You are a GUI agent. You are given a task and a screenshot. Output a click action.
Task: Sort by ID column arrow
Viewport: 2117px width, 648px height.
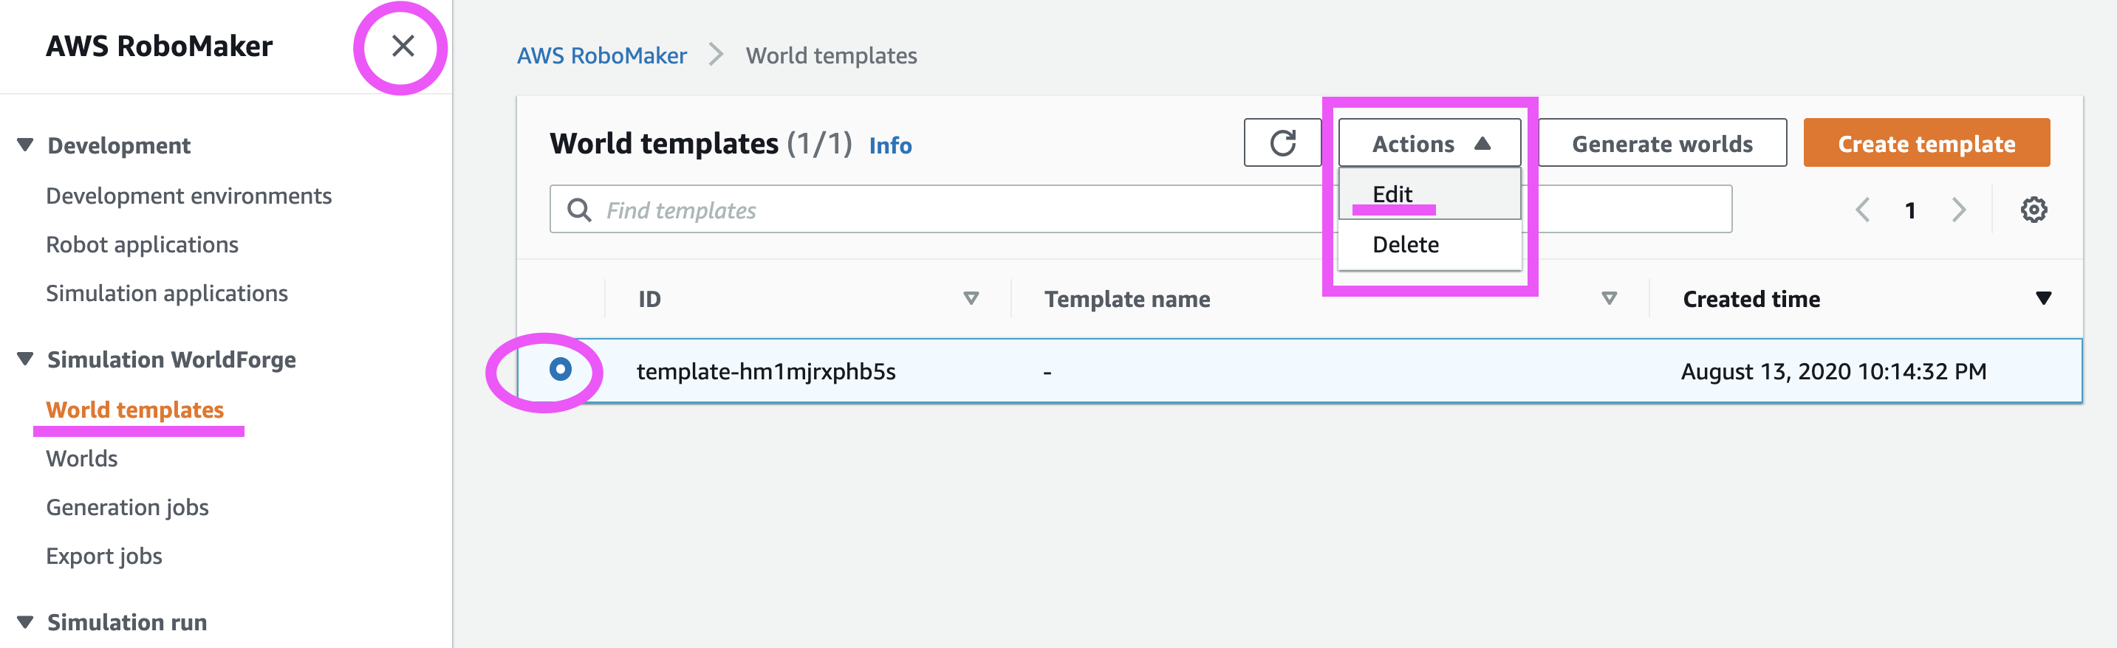971,298
